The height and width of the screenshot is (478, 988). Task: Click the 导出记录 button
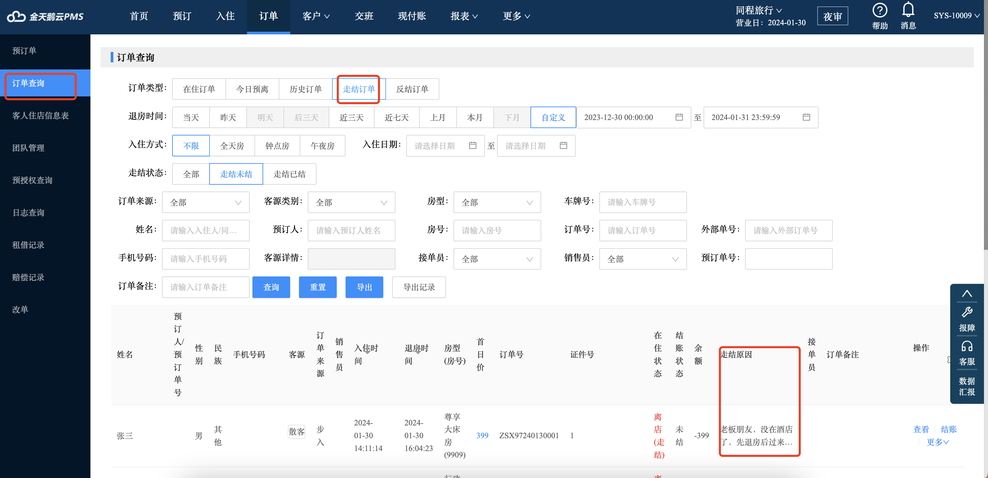419,287
